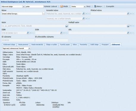Add another ISBN with plus icon
This screenshot has width=136, height=111.
tap(31, 33)
